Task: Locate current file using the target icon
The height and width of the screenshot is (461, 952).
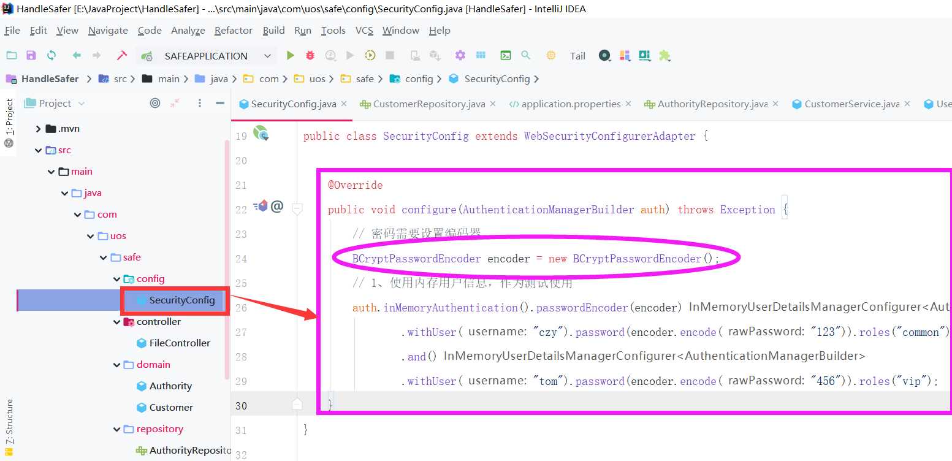Action: [155, 103]
